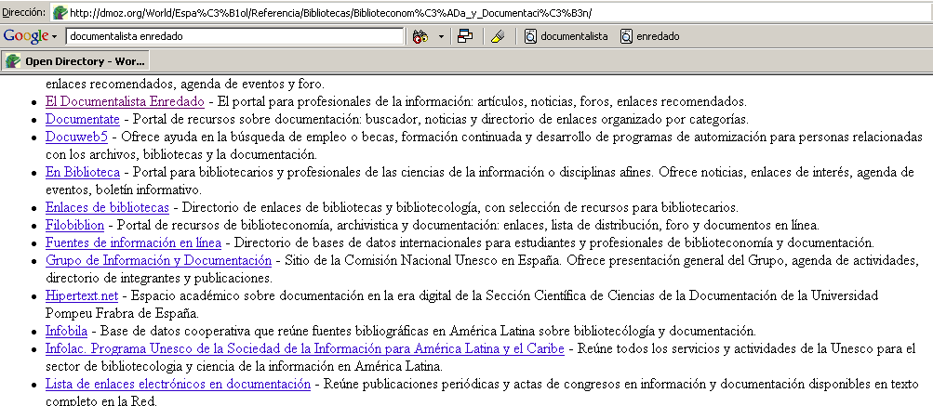
Task: Select the Open Directory tab
Action: click(x=75, y=61)
